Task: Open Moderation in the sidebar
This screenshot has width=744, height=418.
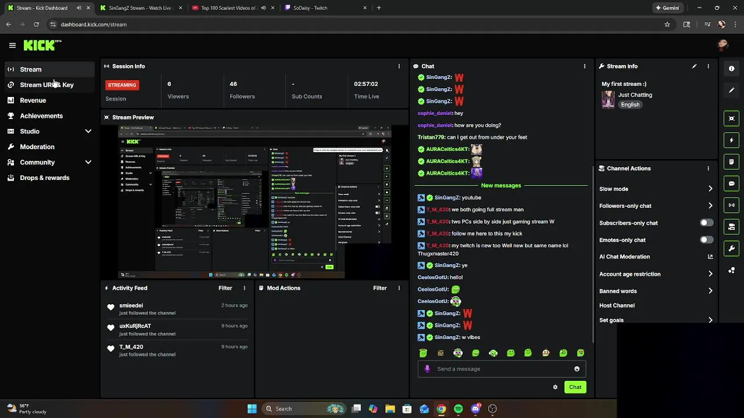Action: click(49, 147)
